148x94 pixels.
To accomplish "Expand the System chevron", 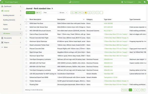I will 20,29.
